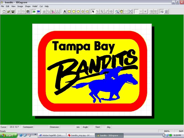The image size is (184, 138).
Task: Click the Windows Start button
Action: pos(8,135)
